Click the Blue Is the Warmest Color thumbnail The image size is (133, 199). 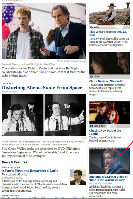click(x=110, y=161)
